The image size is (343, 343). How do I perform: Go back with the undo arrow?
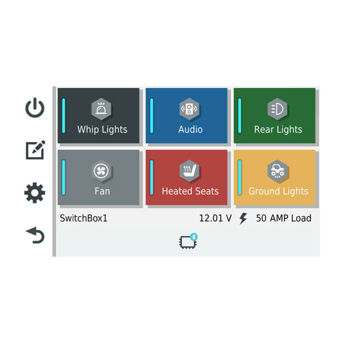coord(35,235)
